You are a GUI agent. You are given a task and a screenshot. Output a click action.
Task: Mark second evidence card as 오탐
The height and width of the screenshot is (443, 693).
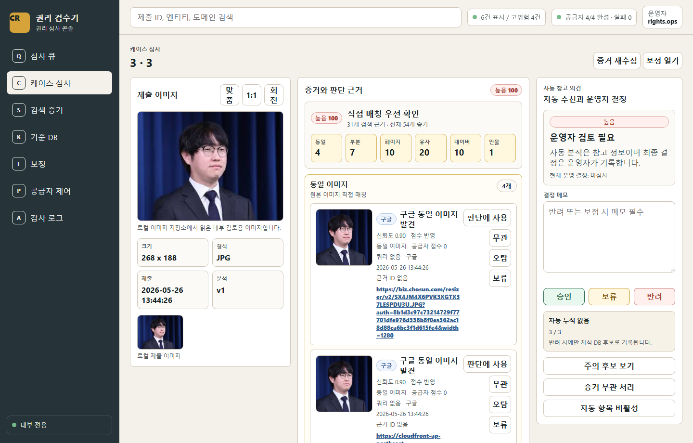point(500,404)
